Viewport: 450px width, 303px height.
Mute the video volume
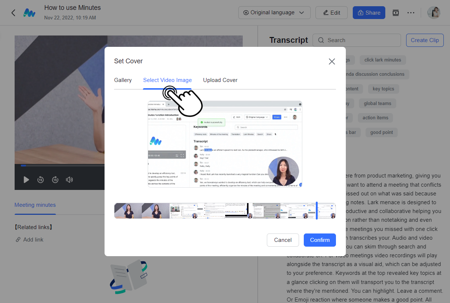tap(69, 180)
